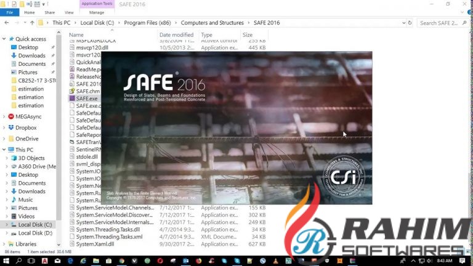
Task: Click the search magnifier in the search box
Action: (x=464, y=23)
